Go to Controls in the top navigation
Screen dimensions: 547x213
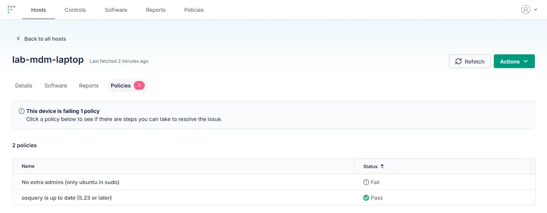[75, 10]
